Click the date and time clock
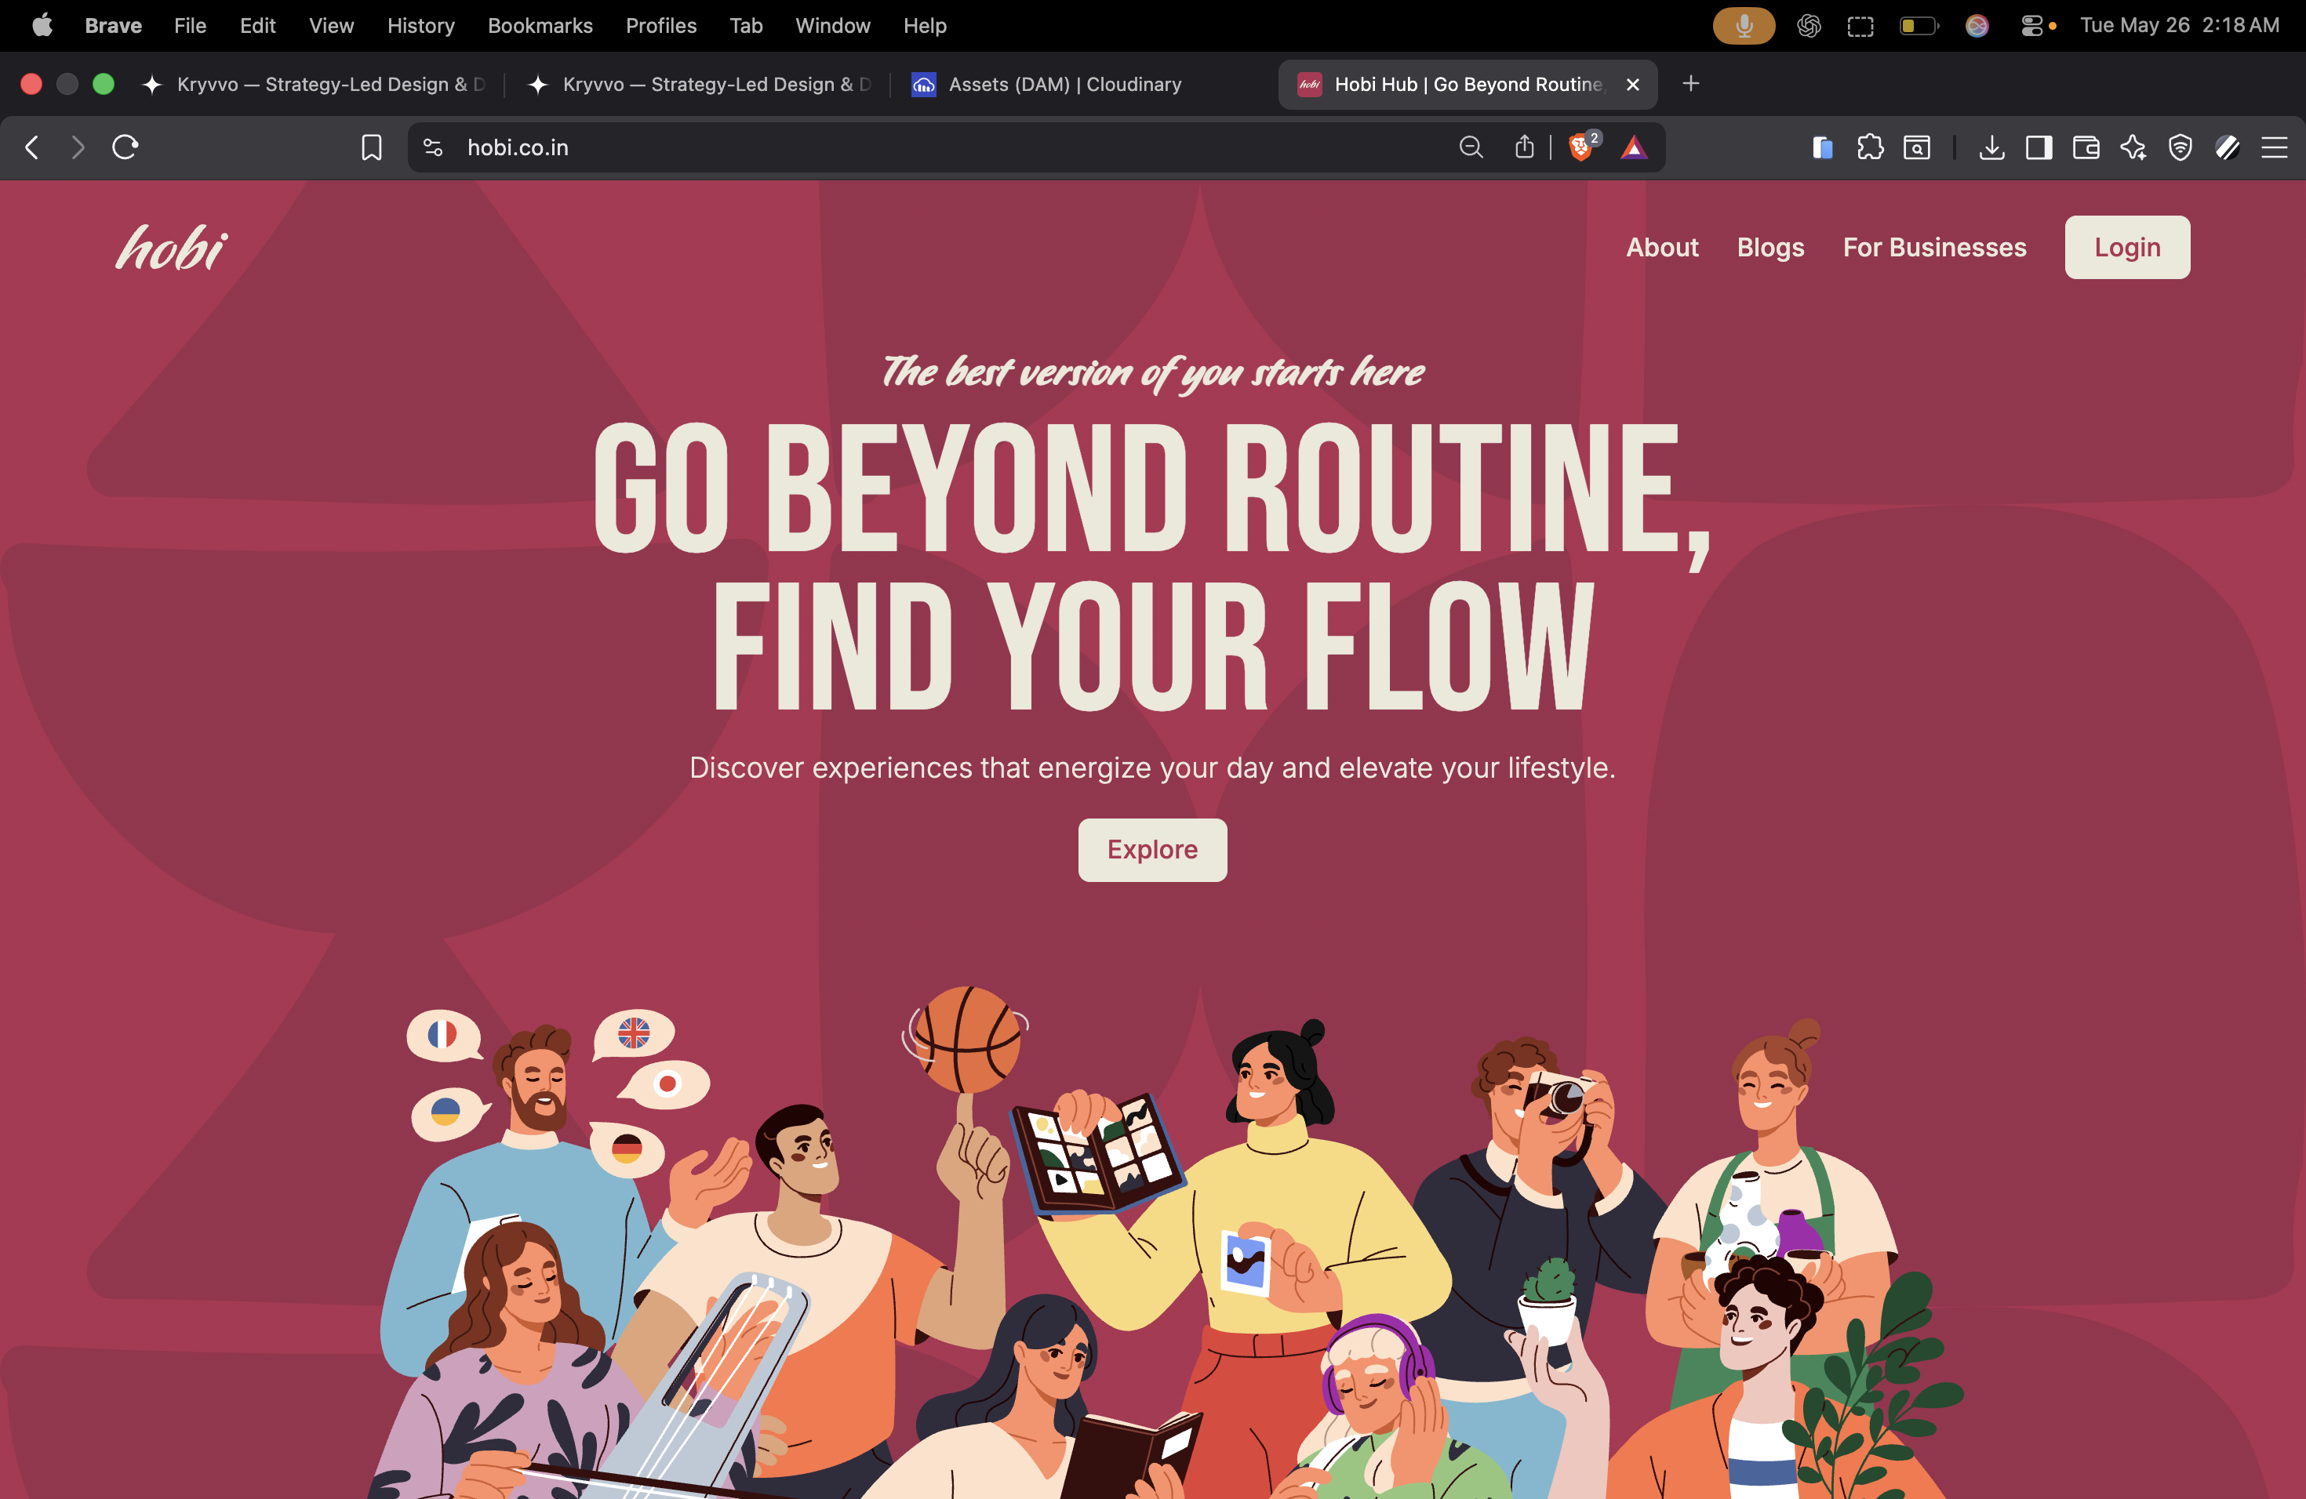 click(2179, 25)
